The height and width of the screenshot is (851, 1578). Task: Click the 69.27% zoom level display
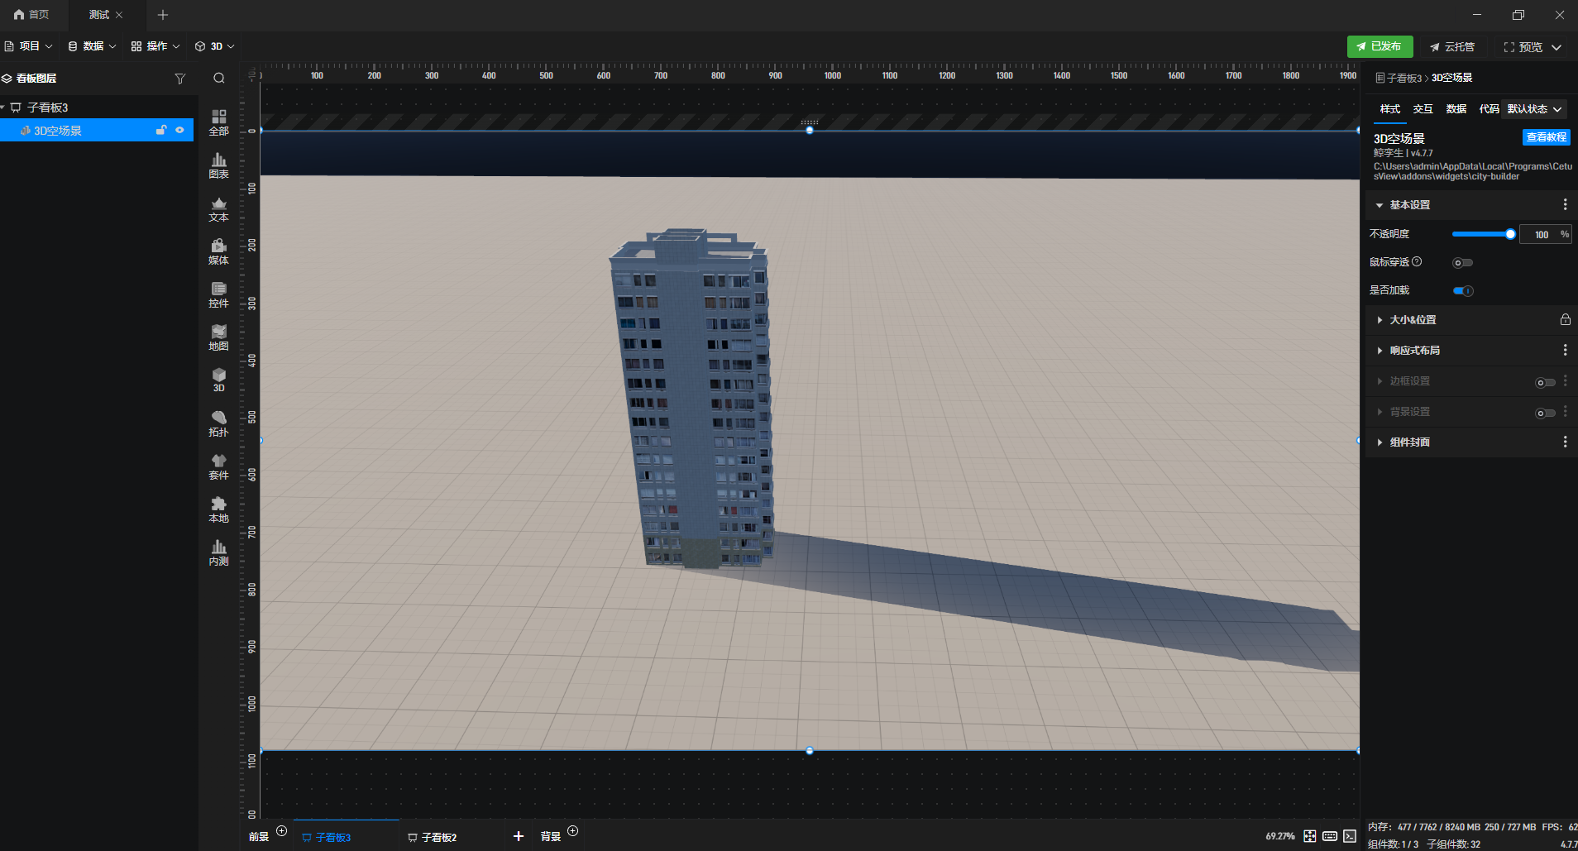coord(1279,836)
